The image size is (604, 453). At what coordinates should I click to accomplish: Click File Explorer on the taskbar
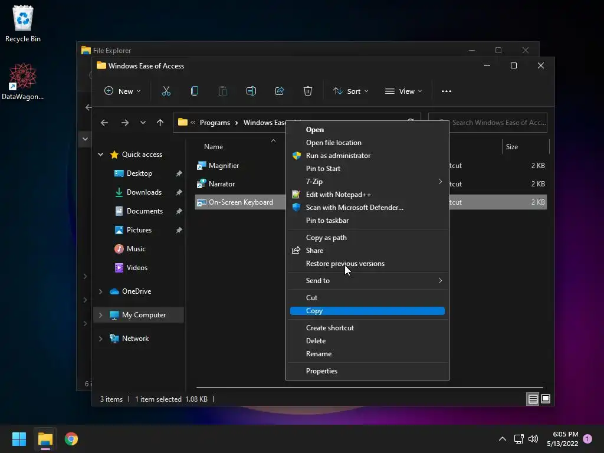pos(45,439)
